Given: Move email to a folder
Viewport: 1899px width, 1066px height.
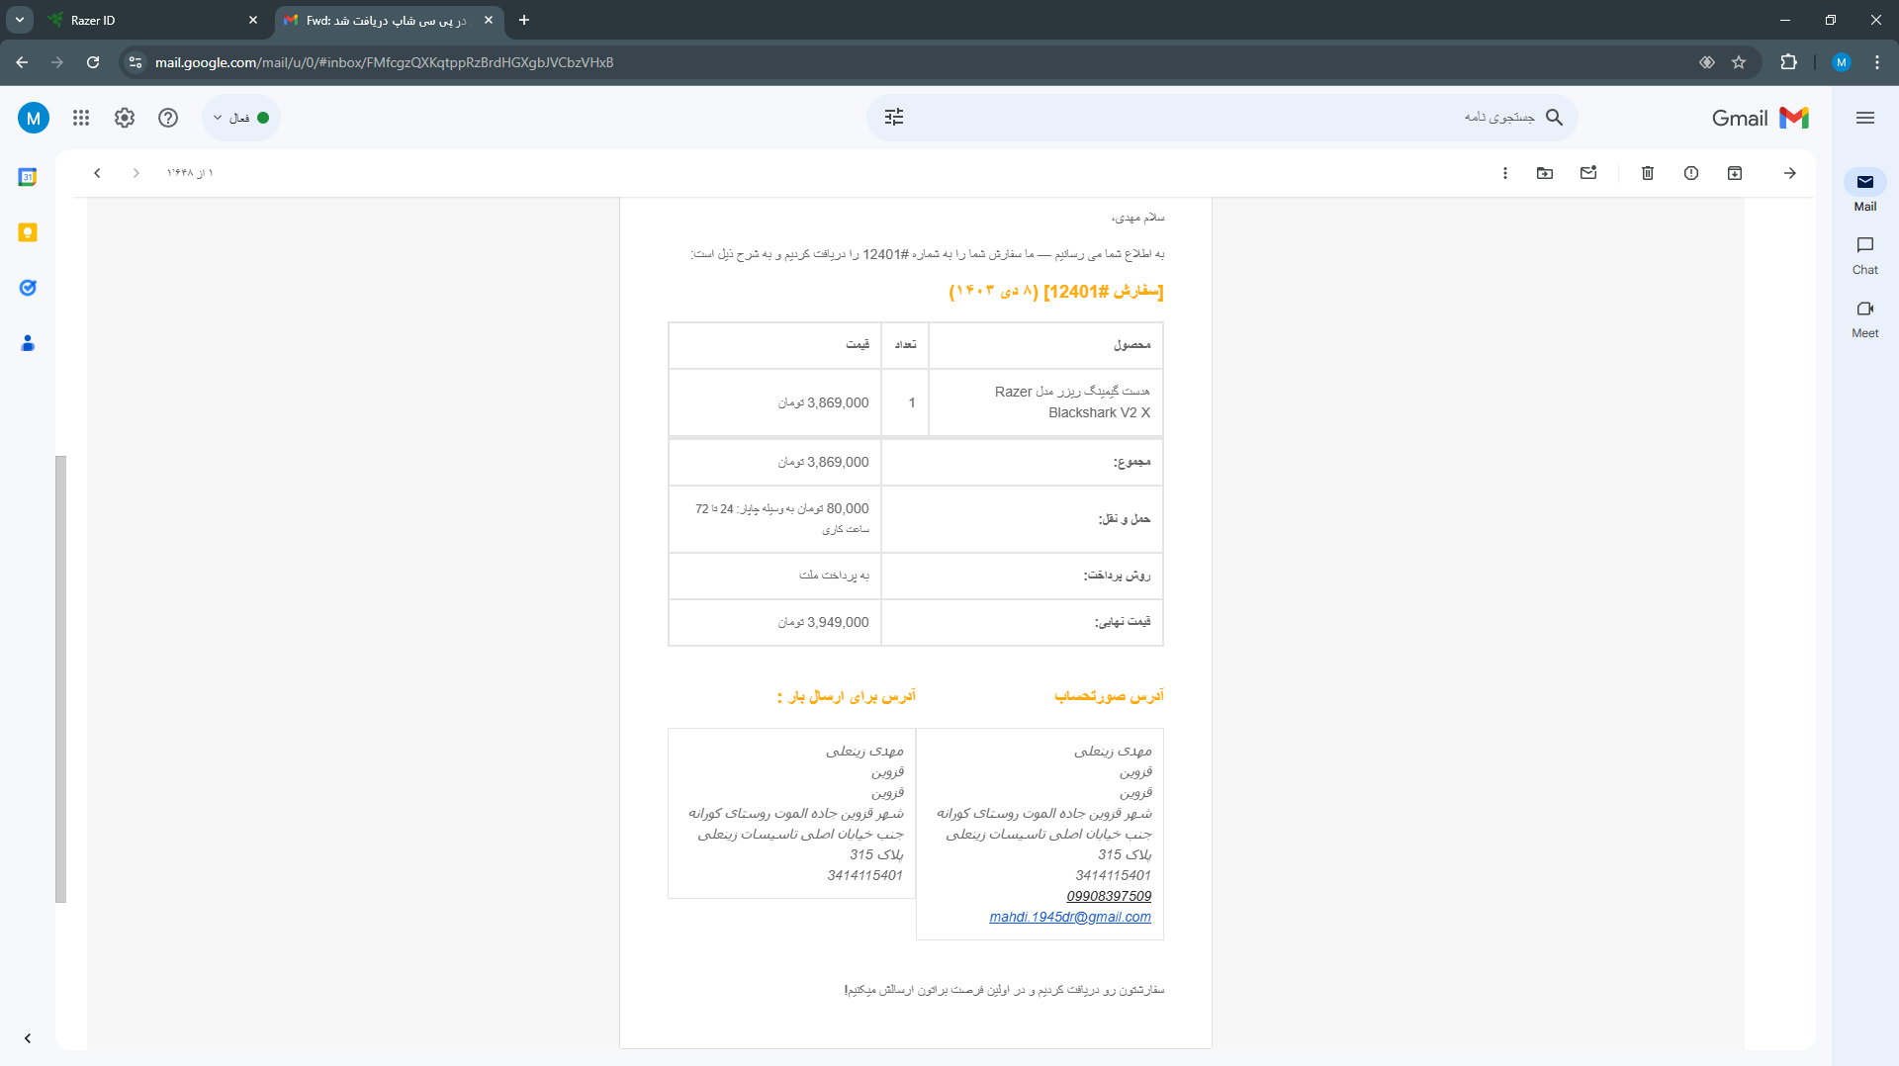Looking at the screenshot, I should tap(1545, 173).
